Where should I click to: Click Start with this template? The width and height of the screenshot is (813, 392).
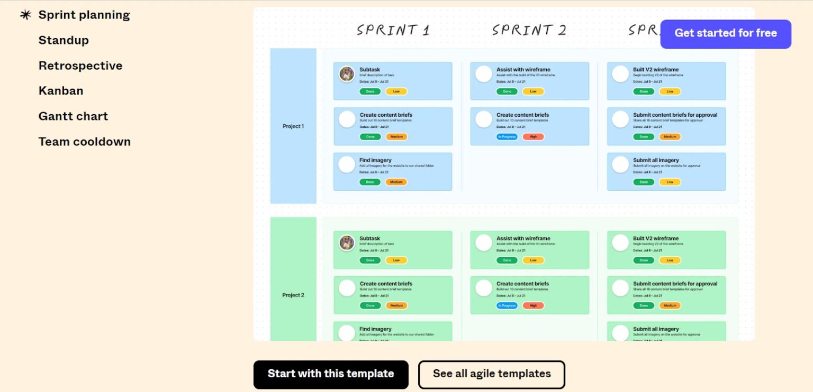pos(331,374)
